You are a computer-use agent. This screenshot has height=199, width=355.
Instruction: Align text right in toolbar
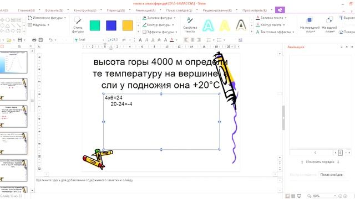[199, 40]
